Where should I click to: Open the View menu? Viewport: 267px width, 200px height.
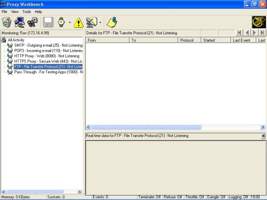pos(15,12)
